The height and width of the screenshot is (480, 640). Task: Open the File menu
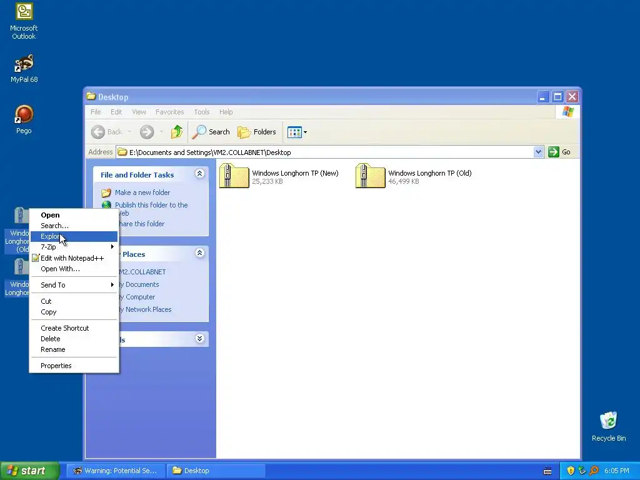point(96,112)
